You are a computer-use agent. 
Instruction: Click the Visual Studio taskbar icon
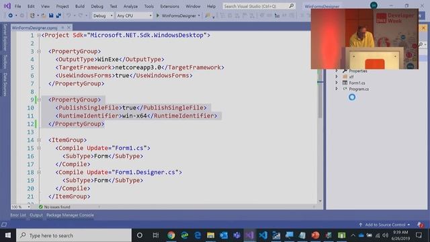click(249, 235)
